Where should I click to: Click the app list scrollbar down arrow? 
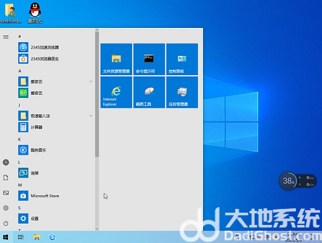coord(97,229)
